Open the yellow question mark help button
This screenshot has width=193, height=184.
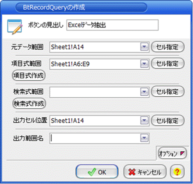(177, 172)
